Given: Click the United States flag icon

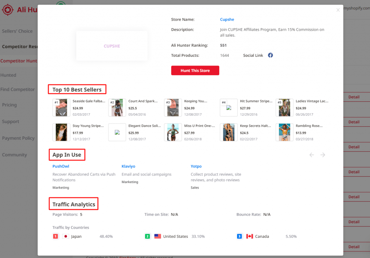Looking at the screenshot, I should [158, 236].
